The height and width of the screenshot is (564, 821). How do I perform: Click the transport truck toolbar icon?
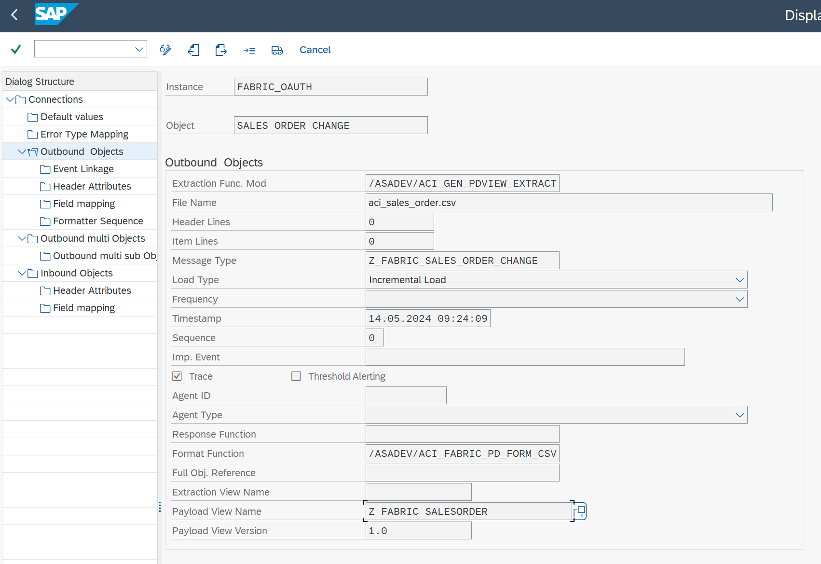coord(277,50)
